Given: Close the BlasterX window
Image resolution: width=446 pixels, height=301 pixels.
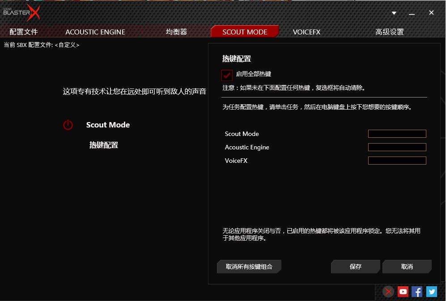Looking at the screenshot, I should [431, 13].
